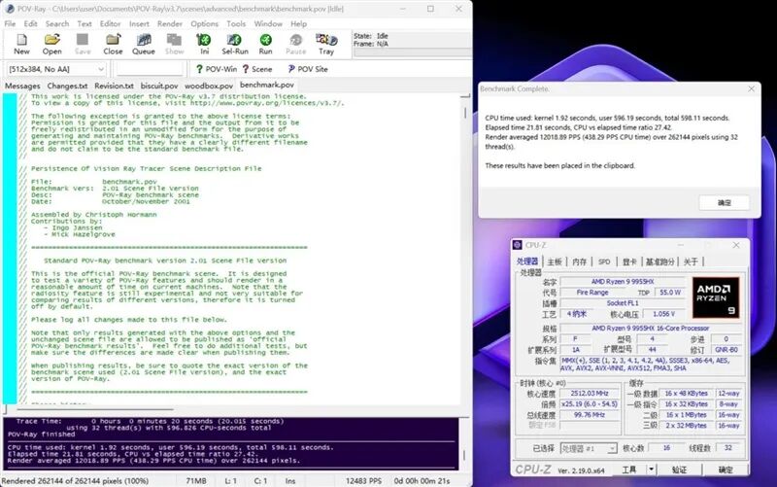The image size is (777, 487).
Task: Switch to the biscuit.pov tab
Action: 159,86
